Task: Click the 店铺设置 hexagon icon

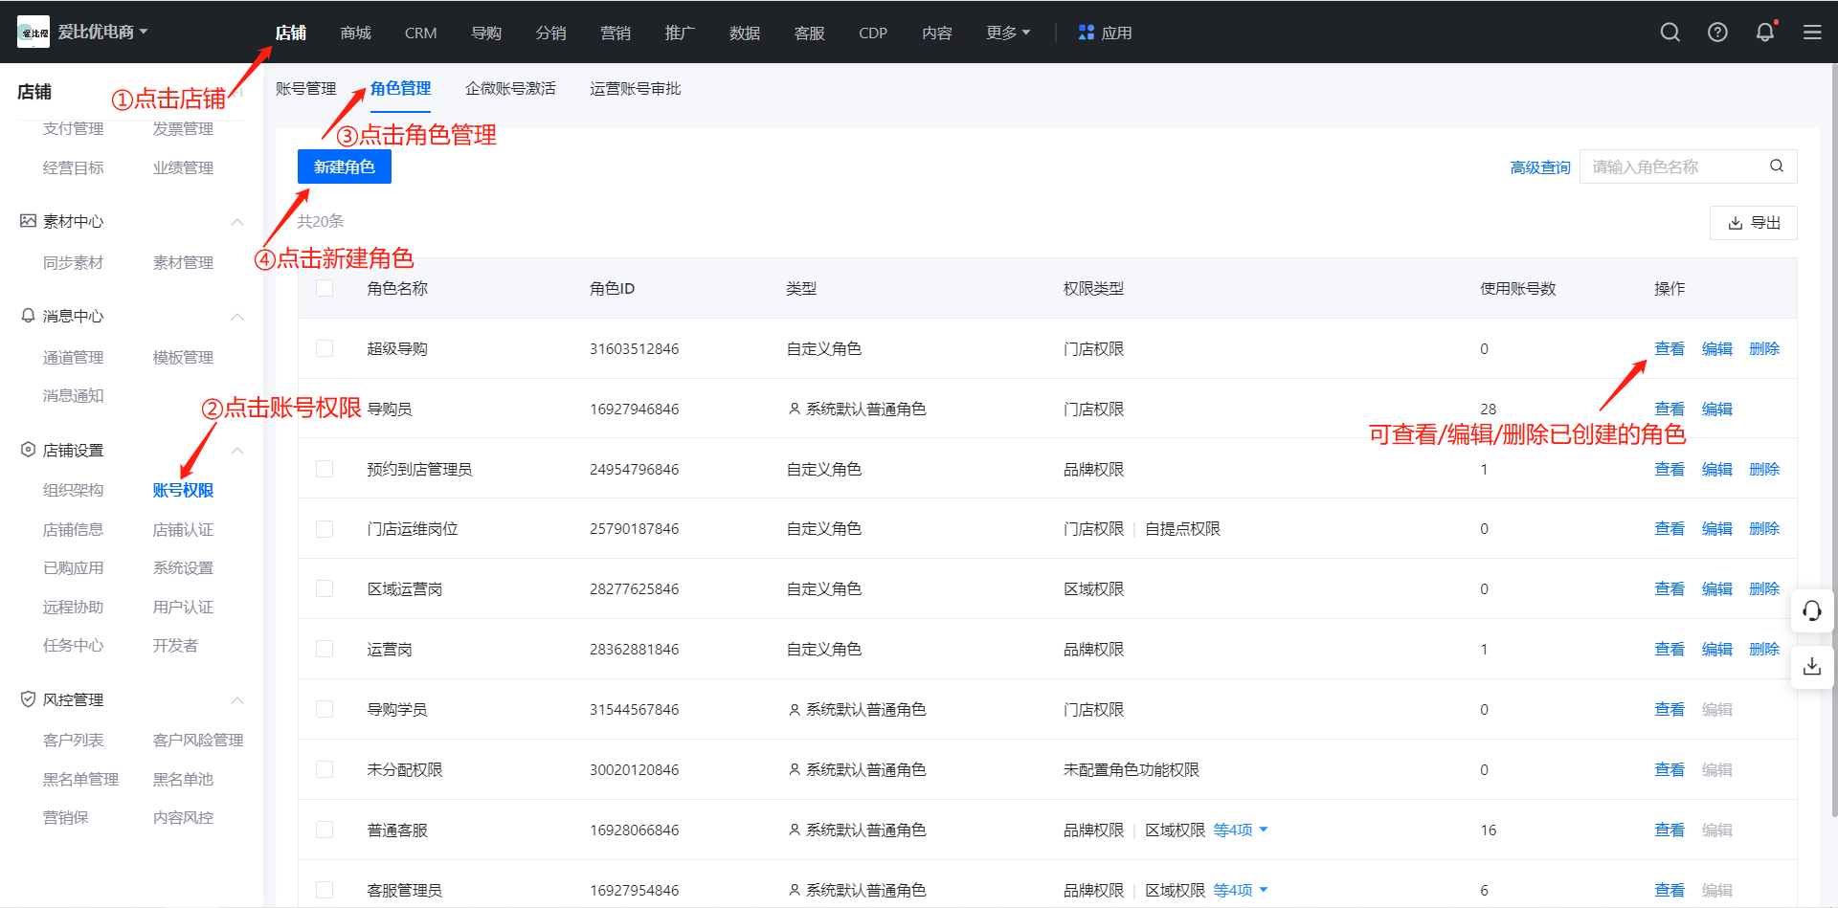Action: point(28,450)
